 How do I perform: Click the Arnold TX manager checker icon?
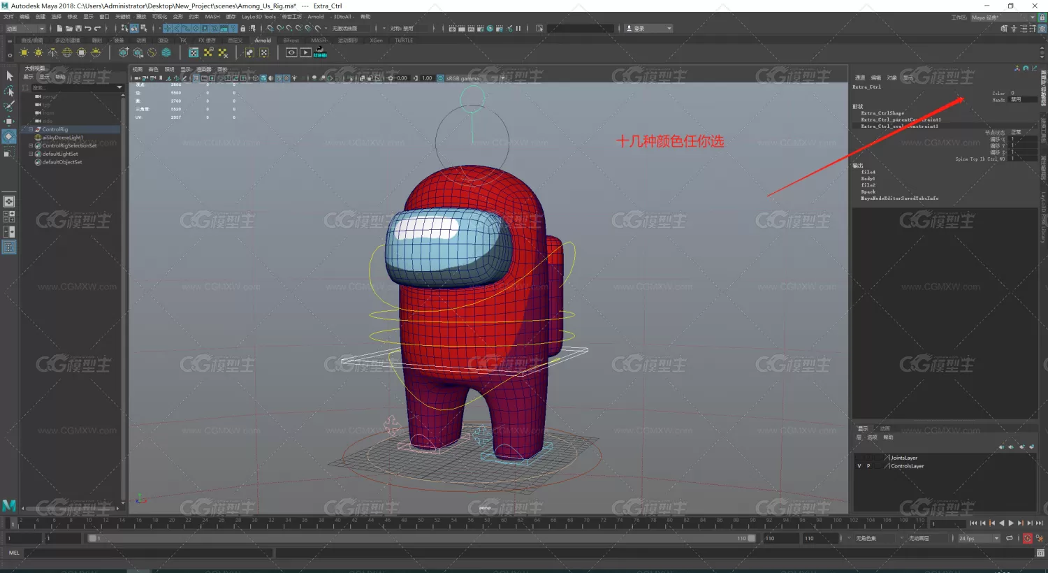(194, 52)
